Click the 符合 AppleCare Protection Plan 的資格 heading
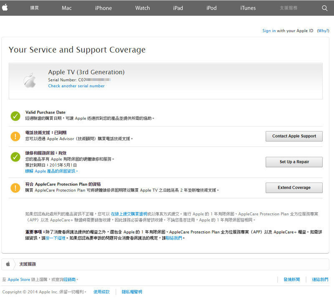The height and width of the screenshot is (298, 334). point(63,184)
